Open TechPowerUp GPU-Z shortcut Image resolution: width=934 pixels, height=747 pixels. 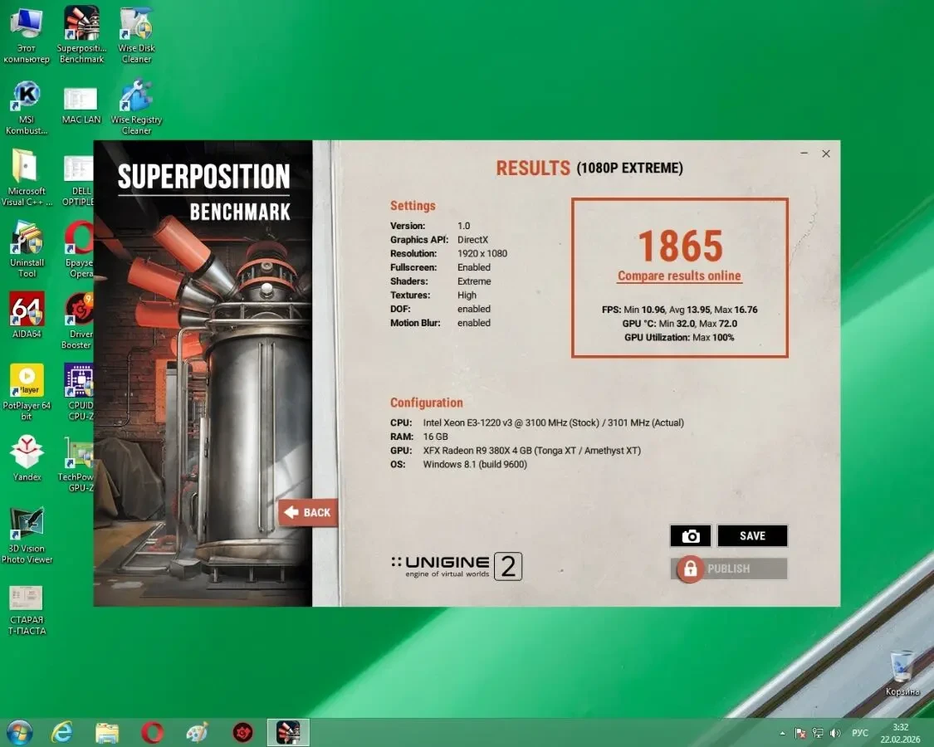click(x=76, y=464)
